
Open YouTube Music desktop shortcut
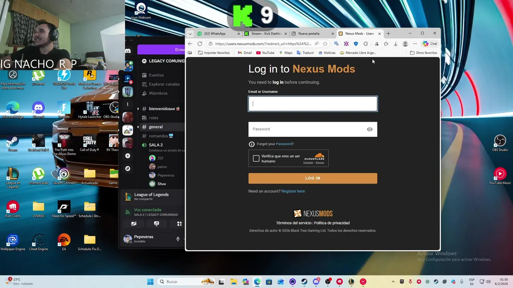(x=500, y=176)
